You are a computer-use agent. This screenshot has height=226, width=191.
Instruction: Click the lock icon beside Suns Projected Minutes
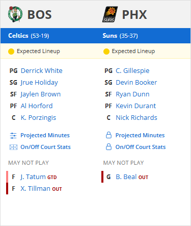pos(108,135)
